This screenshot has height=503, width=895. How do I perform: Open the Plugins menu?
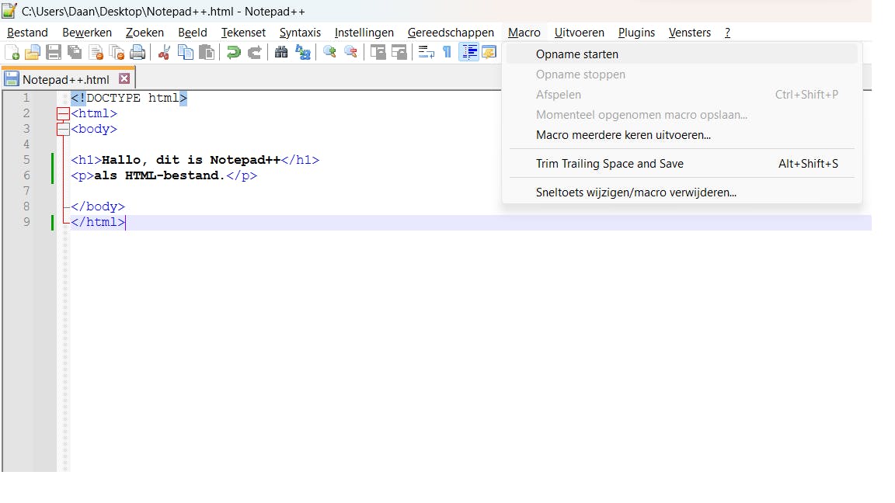(x=636, y=33)
